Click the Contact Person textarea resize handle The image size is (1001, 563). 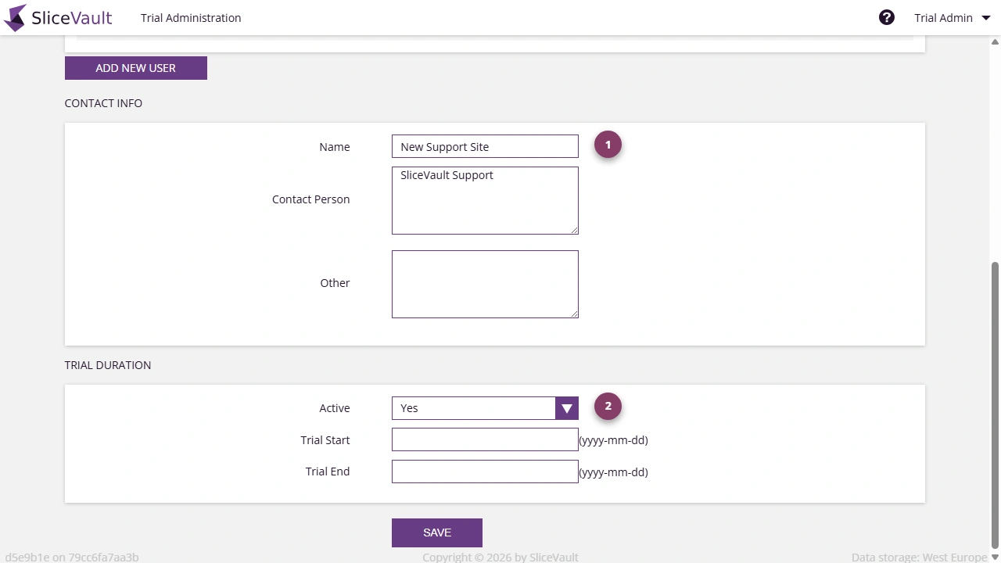pyautogui.click(x=576, y=231)
